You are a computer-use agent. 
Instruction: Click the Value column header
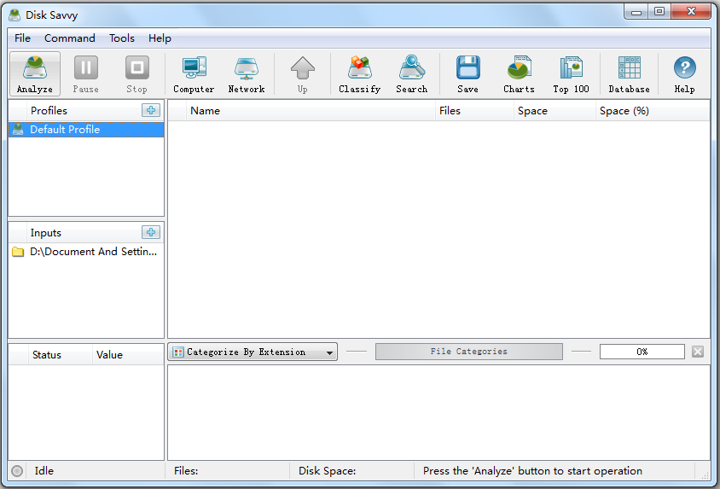coord(128,355)
